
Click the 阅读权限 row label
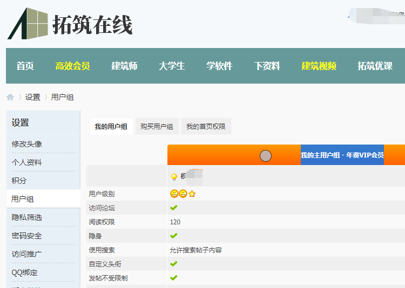[x=102, y=222]
